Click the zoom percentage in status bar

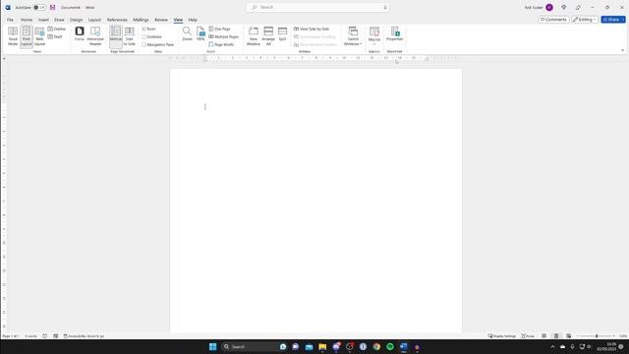point(622,336)
